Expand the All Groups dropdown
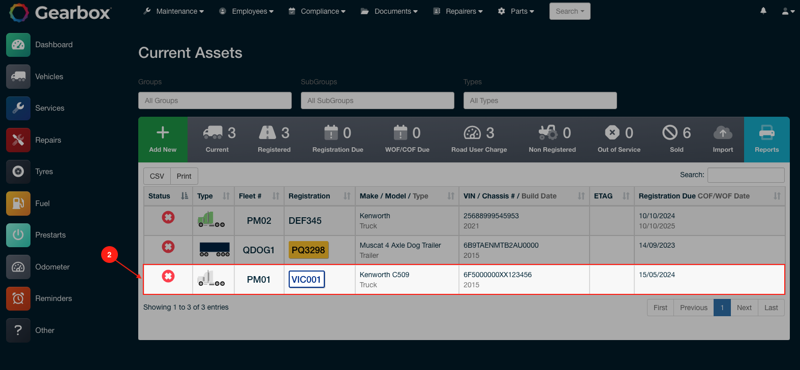800x370 pixels. [x=215, y=100]
